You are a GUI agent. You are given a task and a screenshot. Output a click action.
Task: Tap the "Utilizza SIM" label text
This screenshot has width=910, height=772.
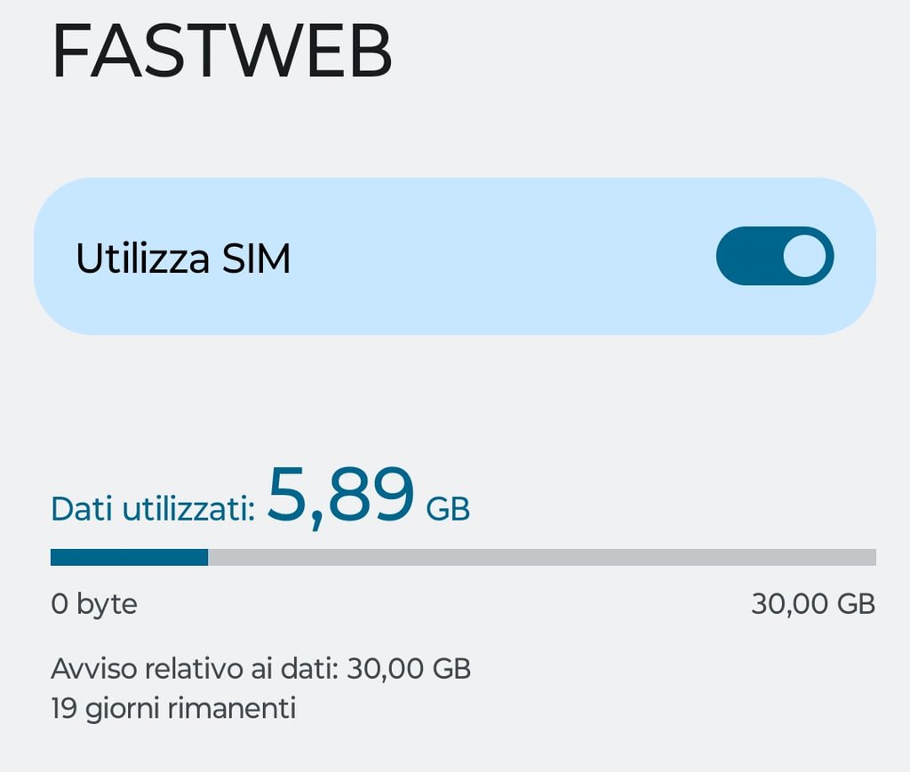click(183, 259)
